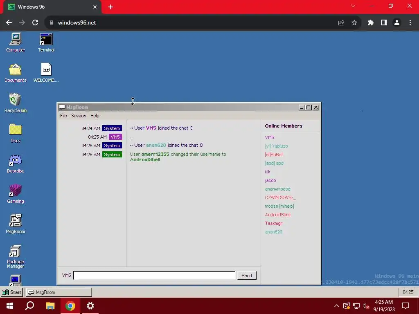Image resolution: width=419 pixels, height=314 pixels.
Task: Click the muted volume tray icon
Action: (x=366, y=306)
